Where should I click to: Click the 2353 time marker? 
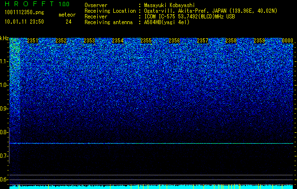click(89, 41)
